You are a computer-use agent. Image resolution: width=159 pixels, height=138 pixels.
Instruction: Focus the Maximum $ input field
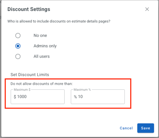coord(37,97)
